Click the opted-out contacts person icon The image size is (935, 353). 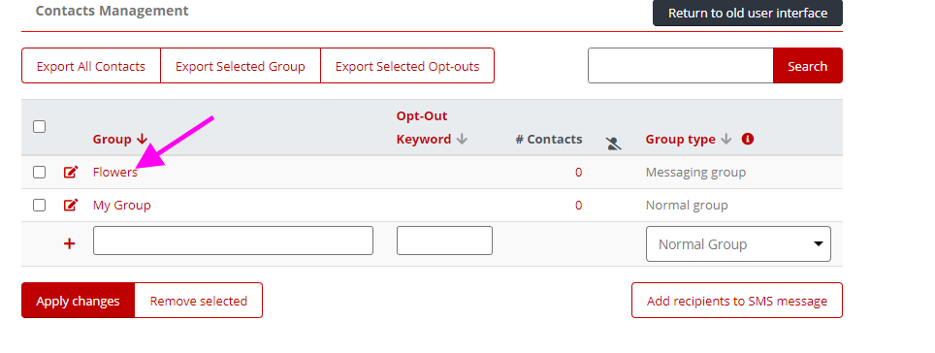tap(614, 143)
